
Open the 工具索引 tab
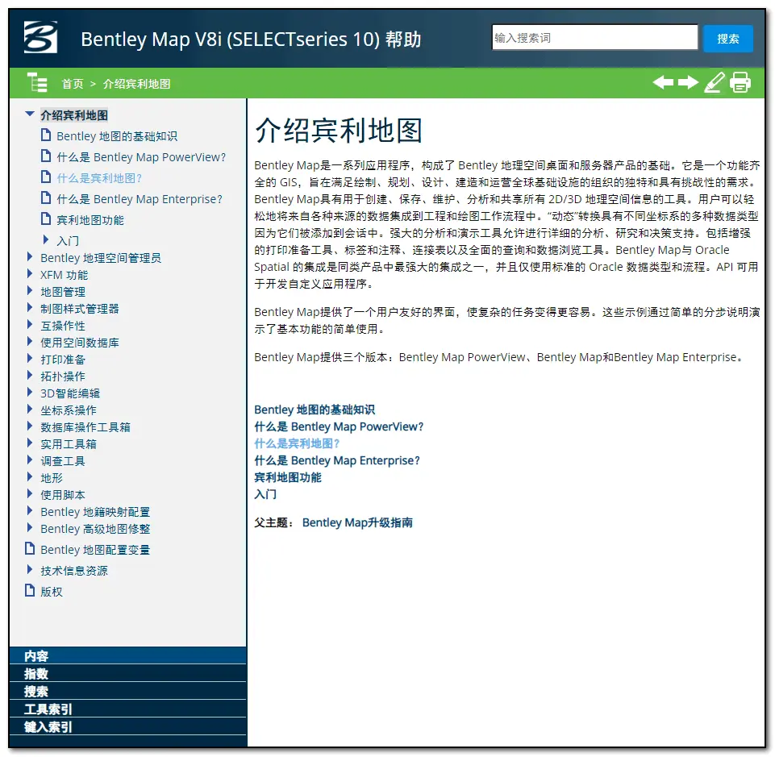[127, 709]
